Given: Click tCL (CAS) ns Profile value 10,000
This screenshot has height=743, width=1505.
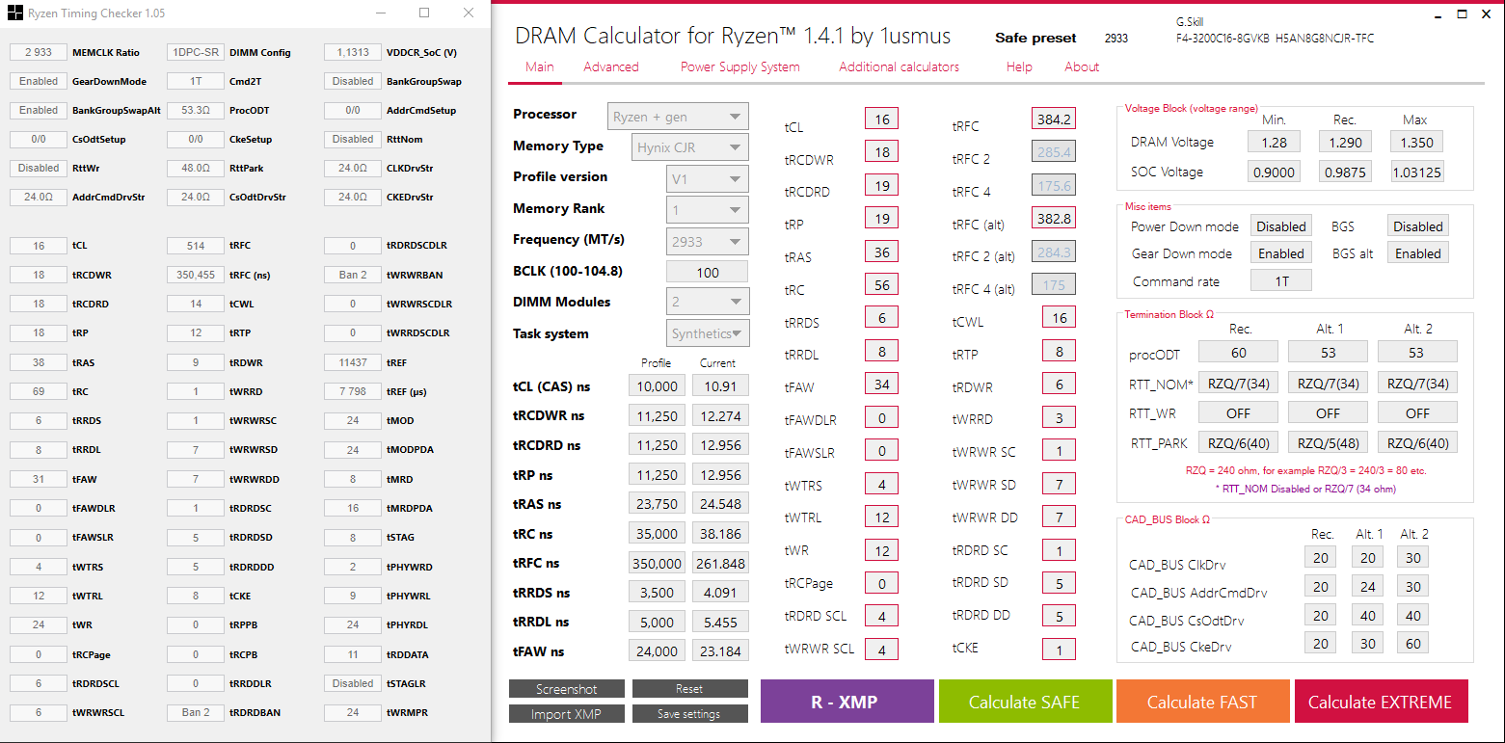Looking at the screenshot, I should [657, 385].
